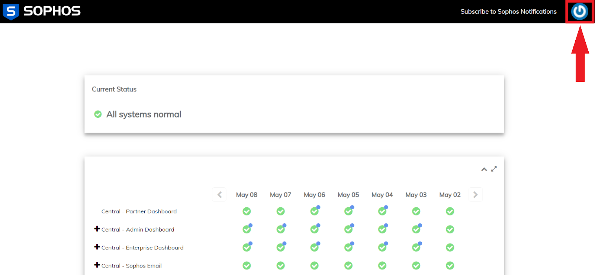Screen dimensions: 595x275
Task: Go to next dates with right arrow
Action: click(476, 195)
